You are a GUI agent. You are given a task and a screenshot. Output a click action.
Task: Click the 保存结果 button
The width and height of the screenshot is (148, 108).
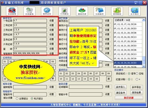click(x=137, y=93)
